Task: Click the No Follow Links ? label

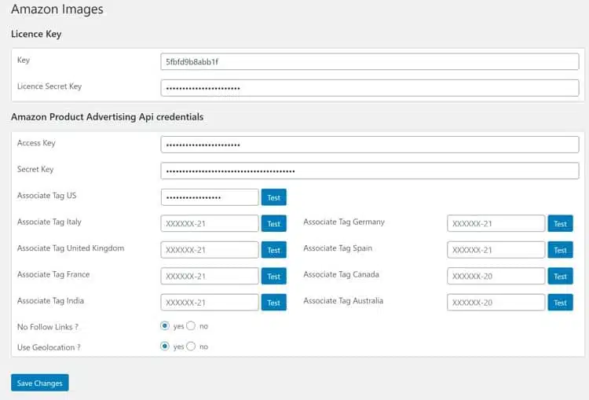Action: pyautogui.click(x=48, y=327)
